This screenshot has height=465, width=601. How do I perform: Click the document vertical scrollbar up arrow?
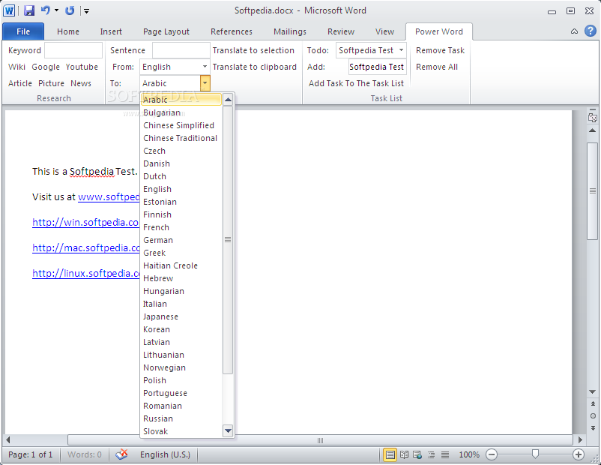click(x=592, y=130)
